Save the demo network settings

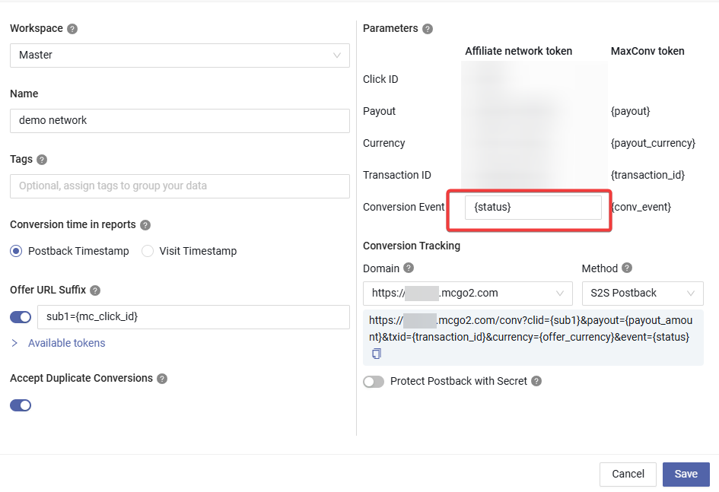686,474
